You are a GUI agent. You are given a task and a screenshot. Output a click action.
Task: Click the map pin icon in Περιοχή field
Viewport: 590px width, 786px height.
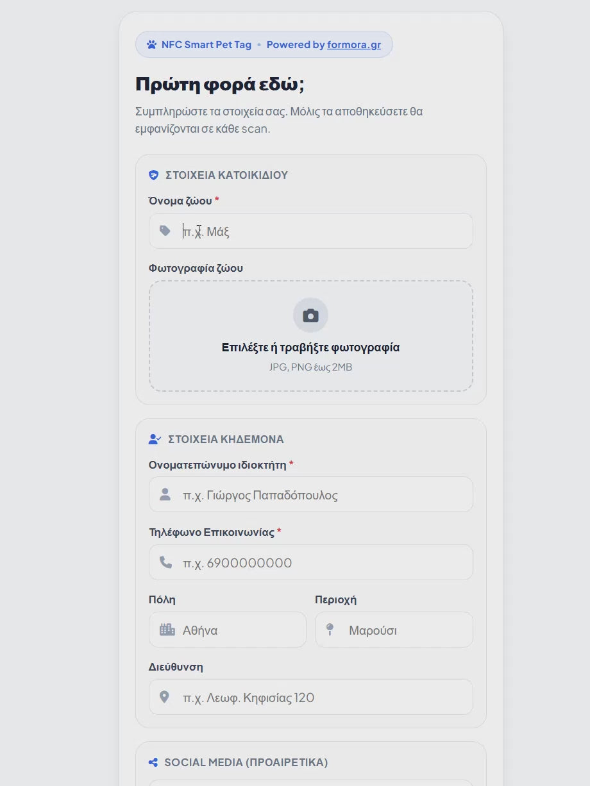tap(330, 630)
